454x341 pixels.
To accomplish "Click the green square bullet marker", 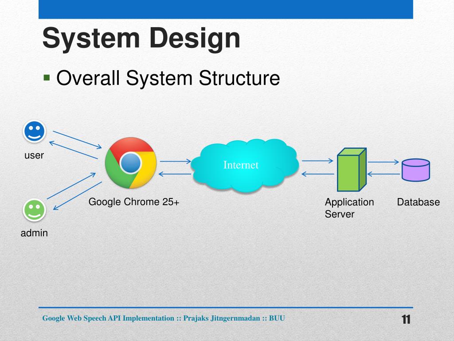I will 47,78.
